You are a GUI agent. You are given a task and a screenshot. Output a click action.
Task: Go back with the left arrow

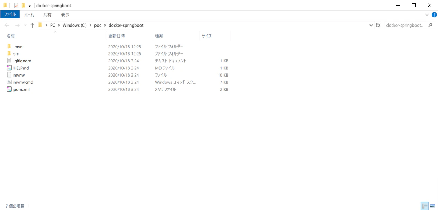point(7,25)
